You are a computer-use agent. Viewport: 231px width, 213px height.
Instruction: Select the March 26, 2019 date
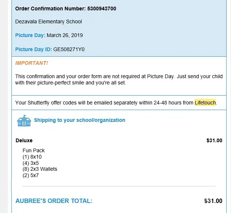click(x=65, y=35)
